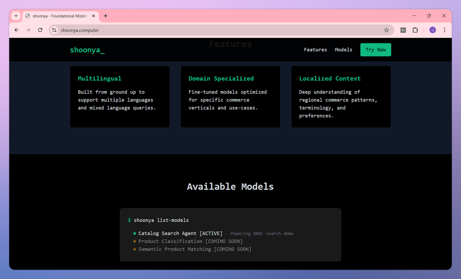The width and height of the screenshot is (461, 279).
Task: Bookmark this page with the star icon
Action: [386, 30]
